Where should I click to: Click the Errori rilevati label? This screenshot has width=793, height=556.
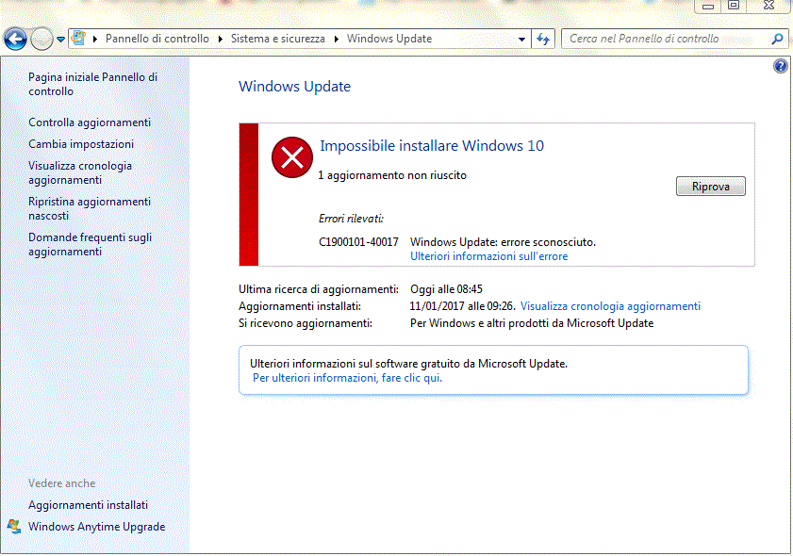351,219
